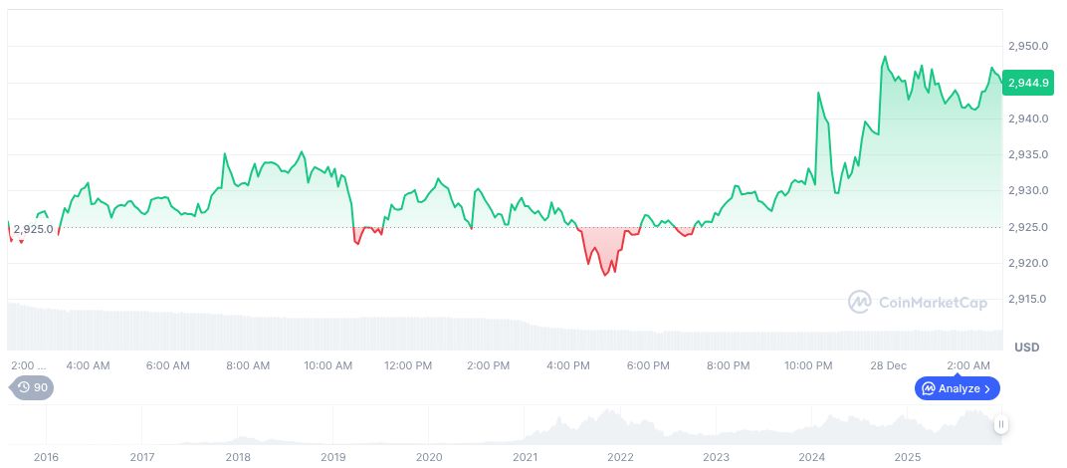Image resolution: width=1067 pixels, height=468 pixels.
Task: Click the range slider handle on the mini chart
Action: [x=1001, y=424]
